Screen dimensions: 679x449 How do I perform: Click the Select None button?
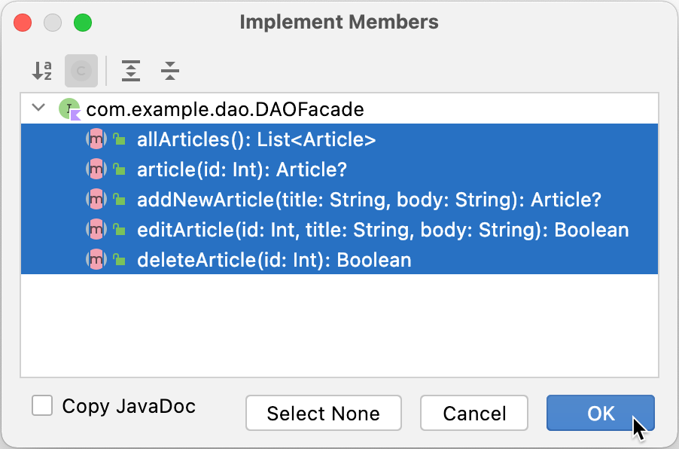pyautogui.click(x=324, y=413)
